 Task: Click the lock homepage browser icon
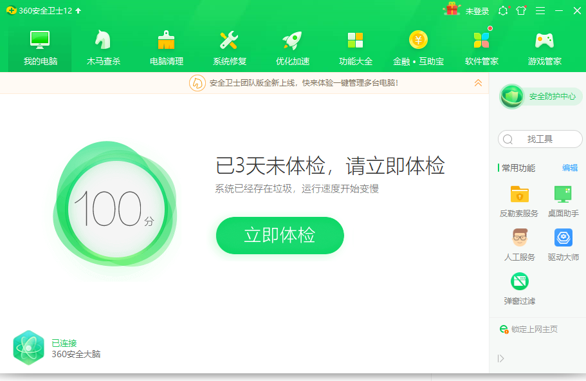point(504,330)
